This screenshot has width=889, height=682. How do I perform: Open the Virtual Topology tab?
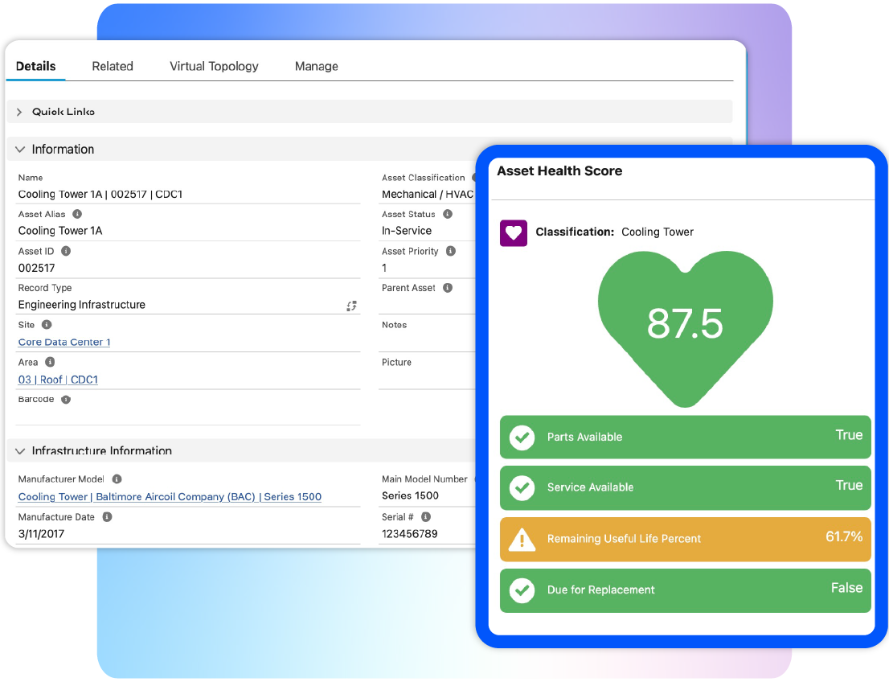pos(214,66)
